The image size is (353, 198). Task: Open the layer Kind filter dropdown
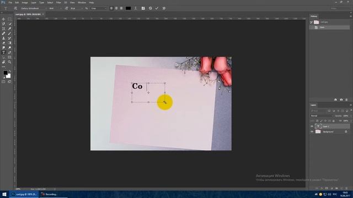[x=318, y=111]
